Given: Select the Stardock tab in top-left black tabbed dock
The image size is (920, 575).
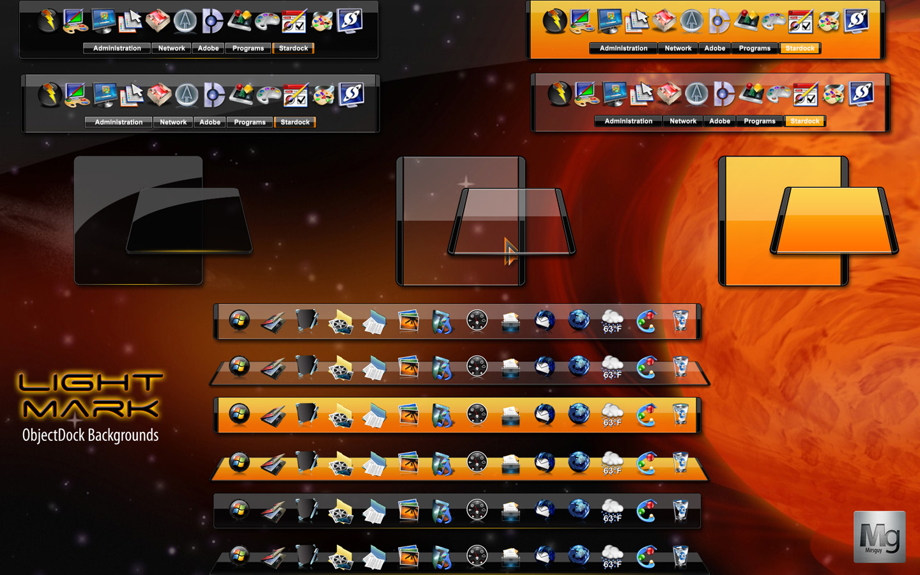Looking at the screenshot, I should click(293, 48).
